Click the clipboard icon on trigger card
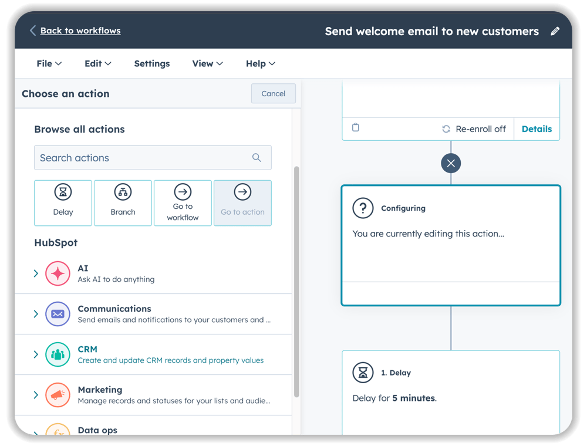 356,127
